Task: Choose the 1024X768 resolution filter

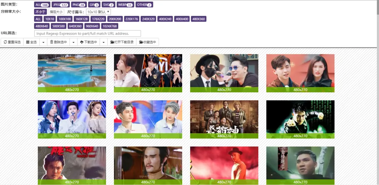Action: pyautogui.click(x=109, y=26)
